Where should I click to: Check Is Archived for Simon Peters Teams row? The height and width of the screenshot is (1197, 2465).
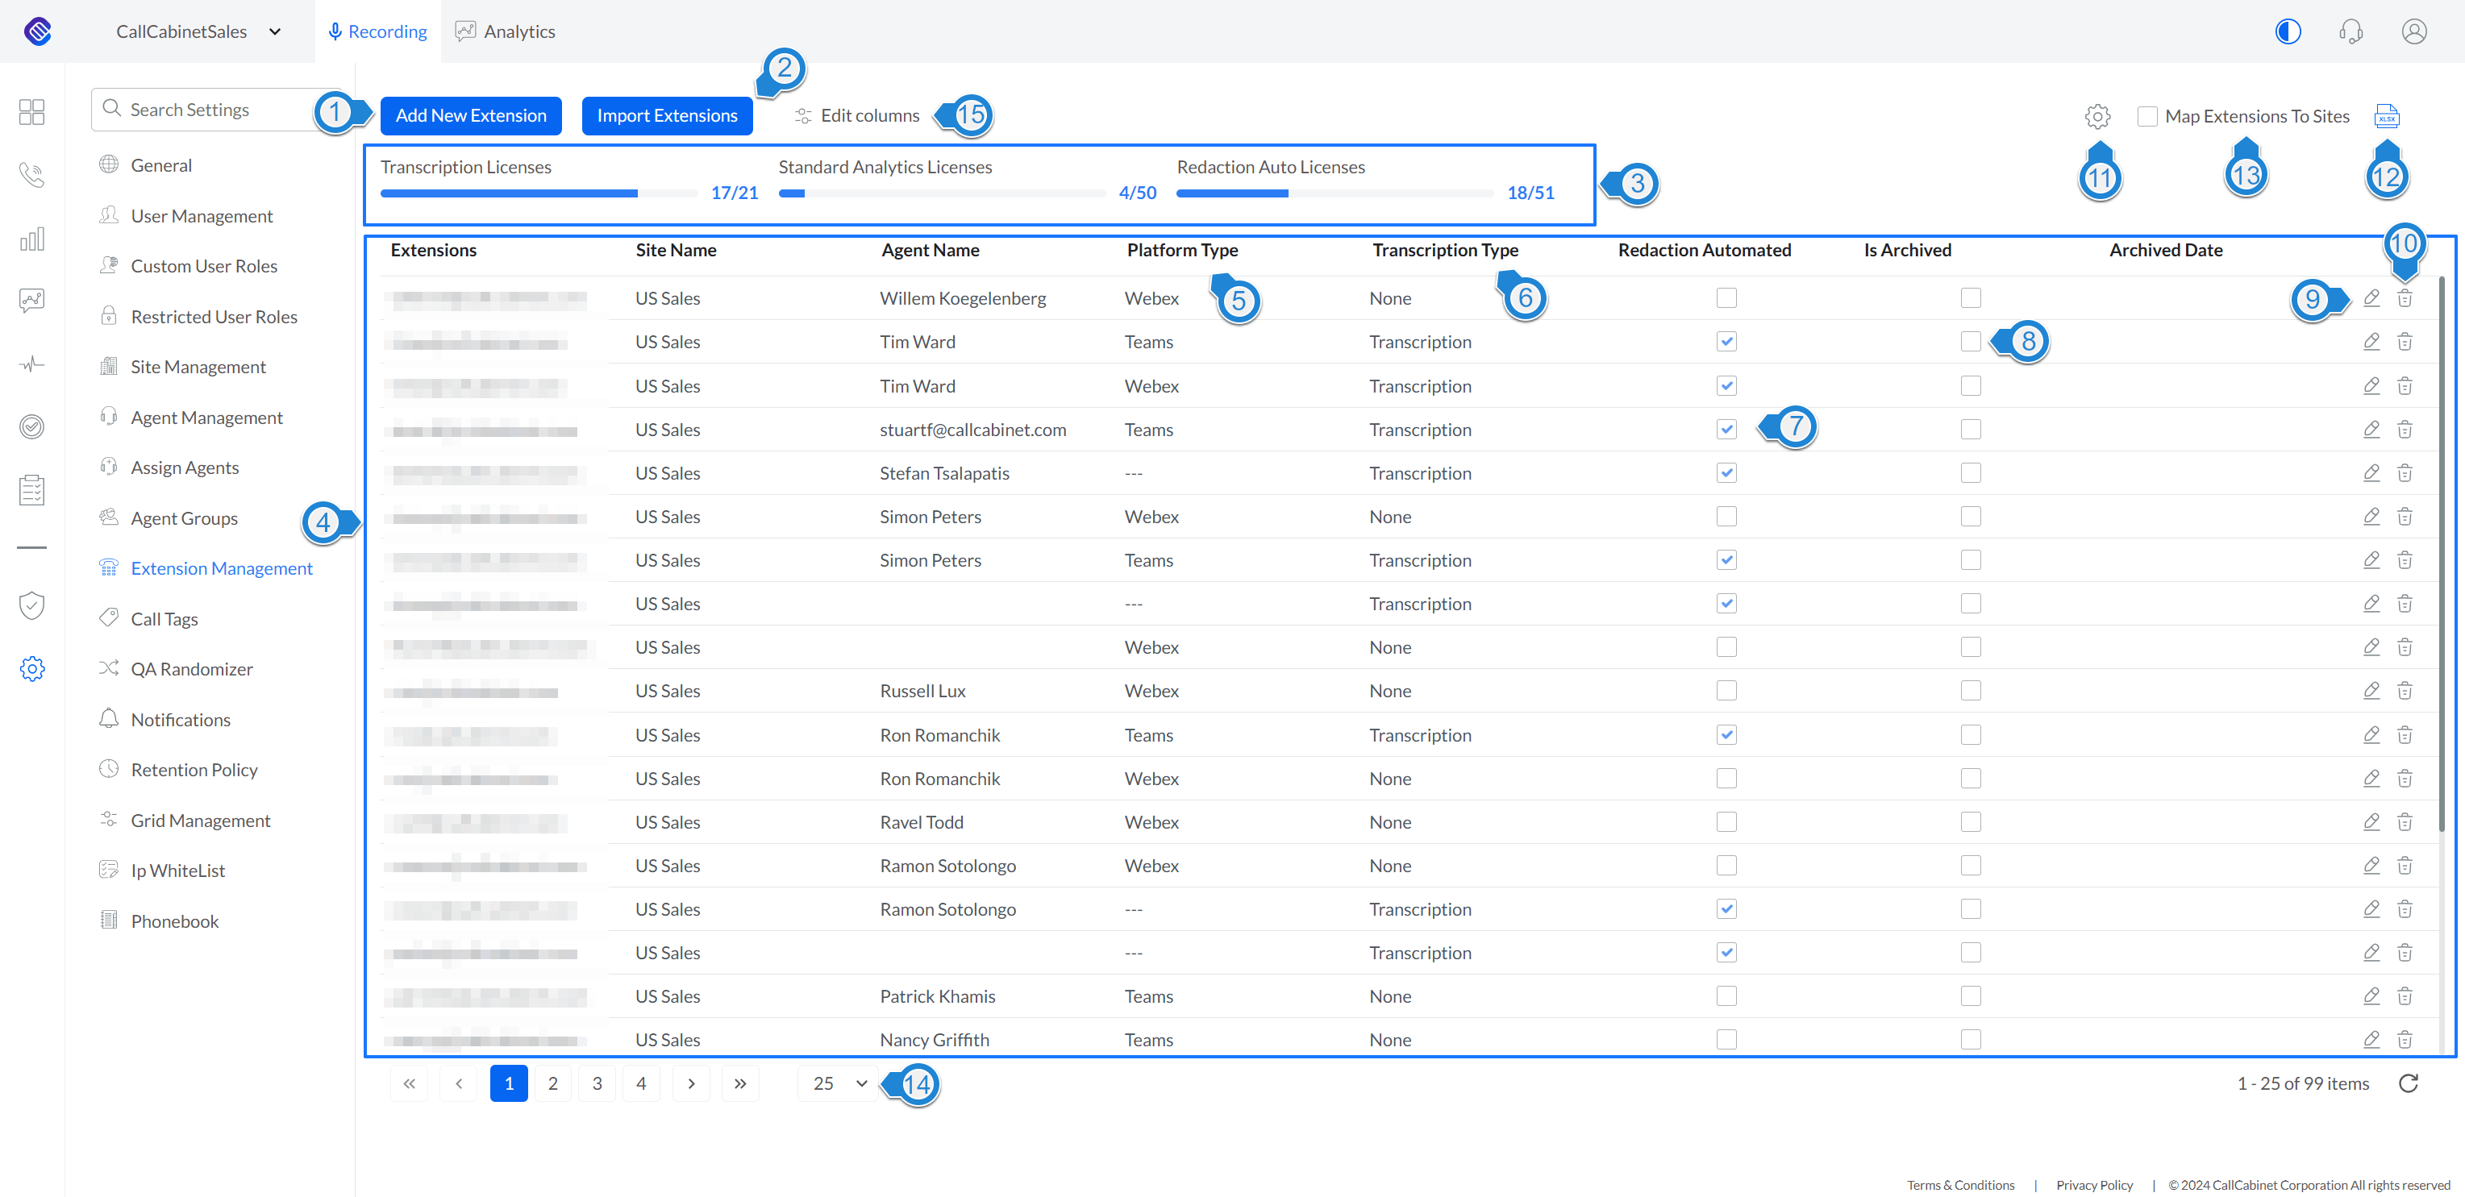(1970, 559)
